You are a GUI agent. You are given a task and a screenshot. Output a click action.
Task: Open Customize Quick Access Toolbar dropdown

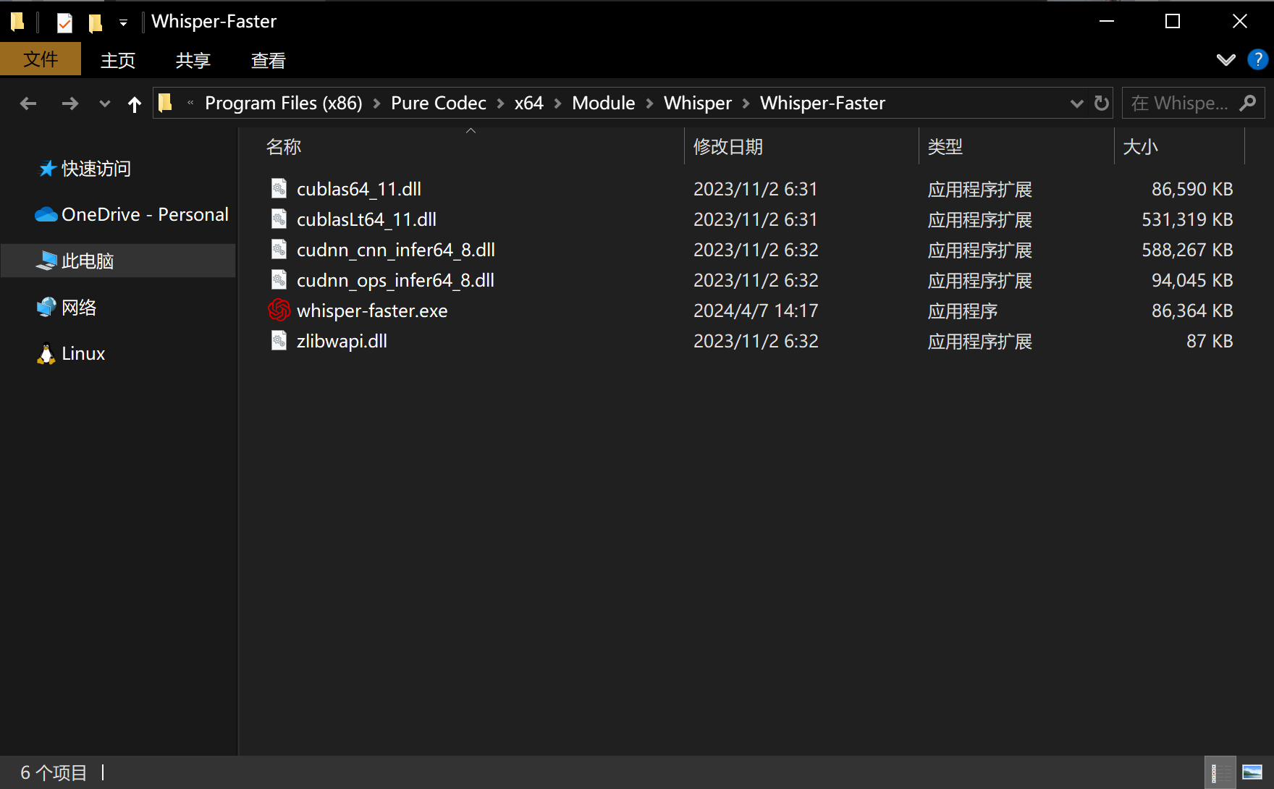123,23
